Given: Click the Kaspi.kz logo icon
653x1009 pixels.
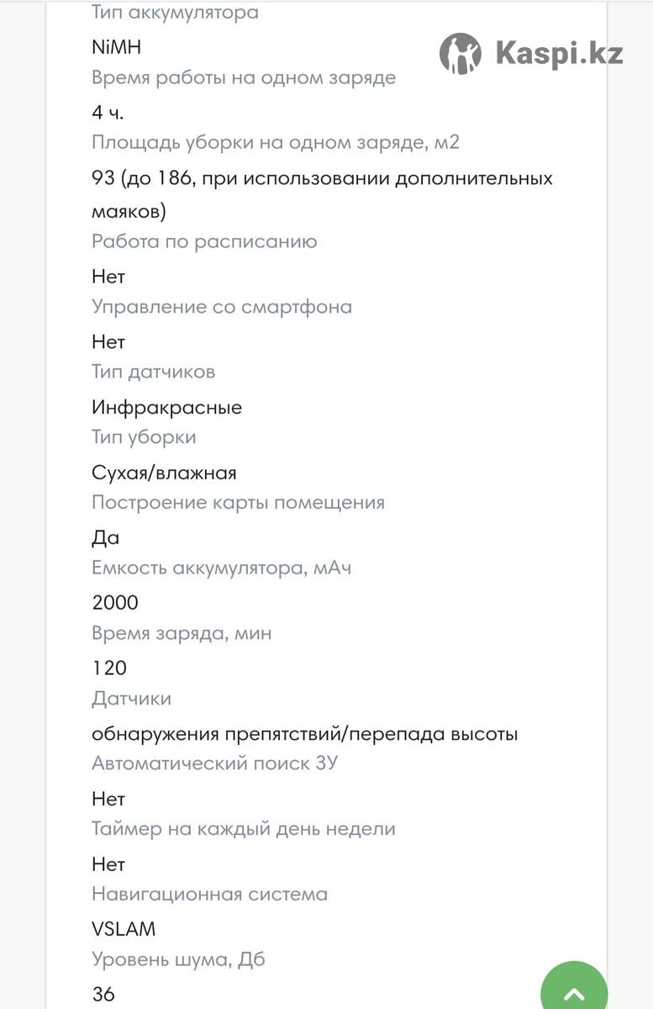Looking at the screenshot, I should [461, 54].
